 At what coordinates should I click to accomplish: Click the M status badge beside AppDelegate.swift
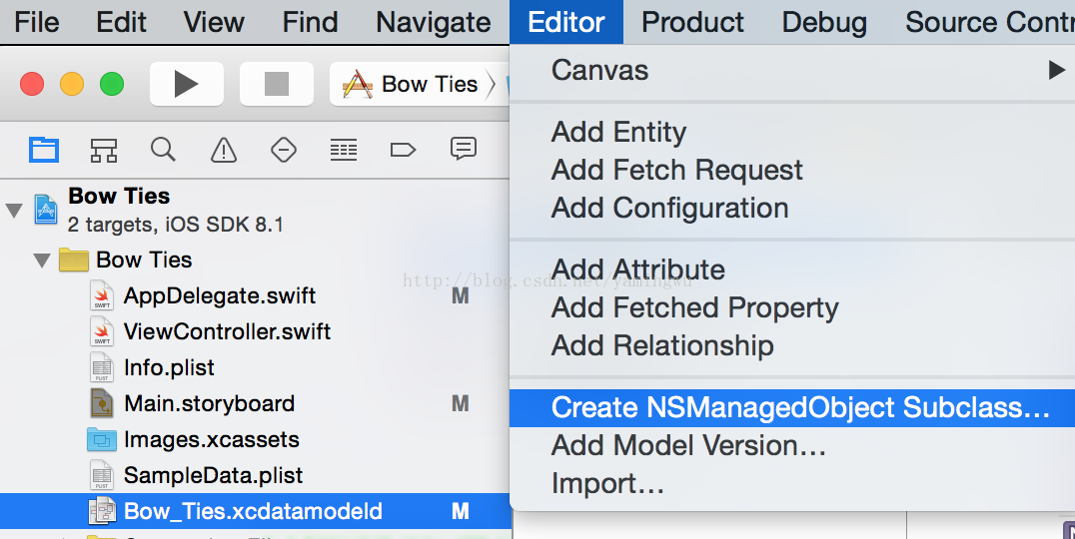460,295
